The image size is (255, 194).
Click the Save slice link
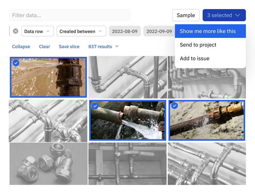69,46
